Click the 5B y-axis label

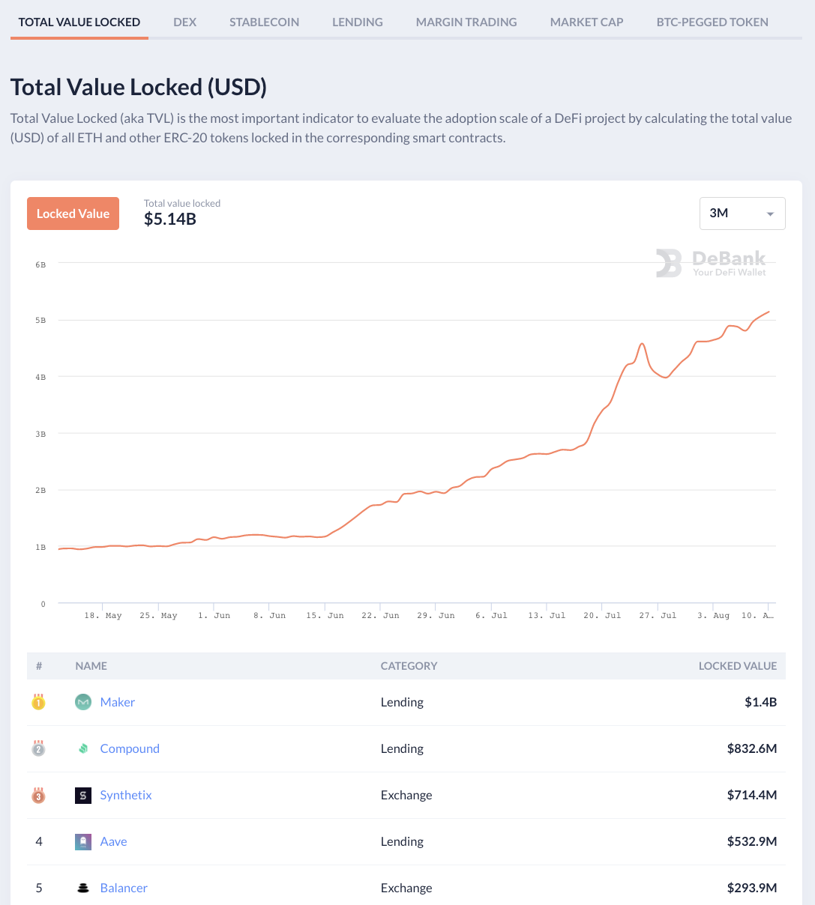pos(40,320)
